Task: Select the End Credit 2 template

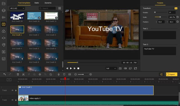Action: click(34, 29)
